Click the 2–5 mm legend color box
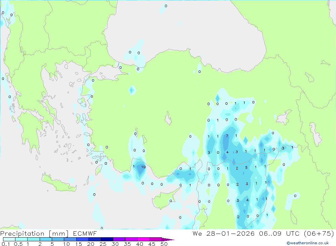Screen dimensions: 336x246 (46, 239)
